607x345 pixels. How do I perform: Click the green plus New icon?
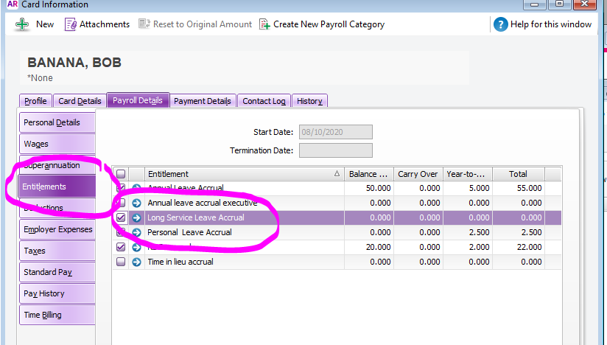[23, 24]
